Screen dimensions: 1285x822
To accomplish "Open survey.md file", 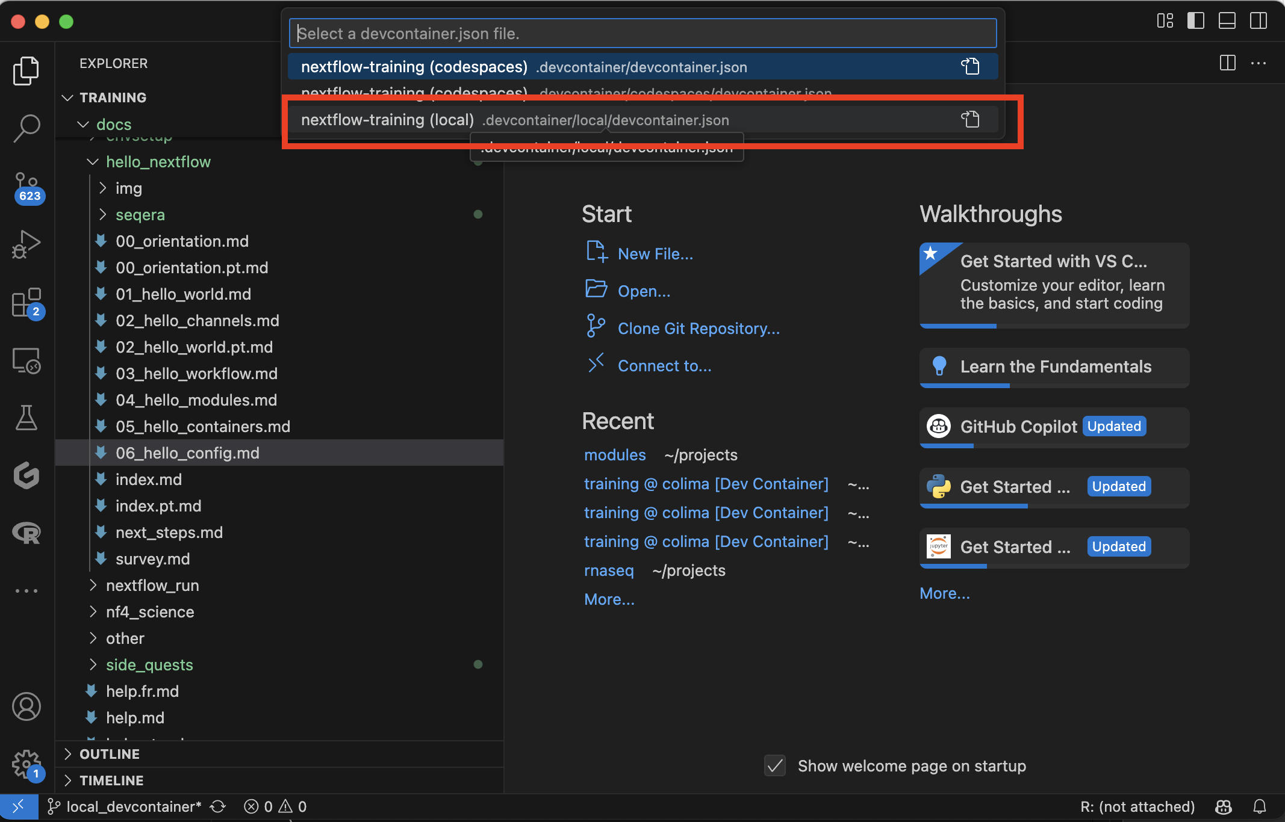I will tap(152, 558).
